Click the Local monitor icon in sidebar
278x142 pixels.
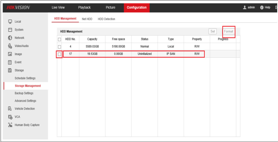point(10,22)
